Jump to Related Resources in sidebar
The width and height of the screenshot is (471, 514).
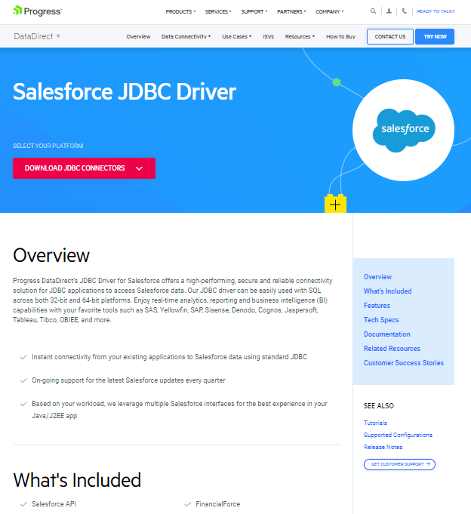click(x=392, y=349)
